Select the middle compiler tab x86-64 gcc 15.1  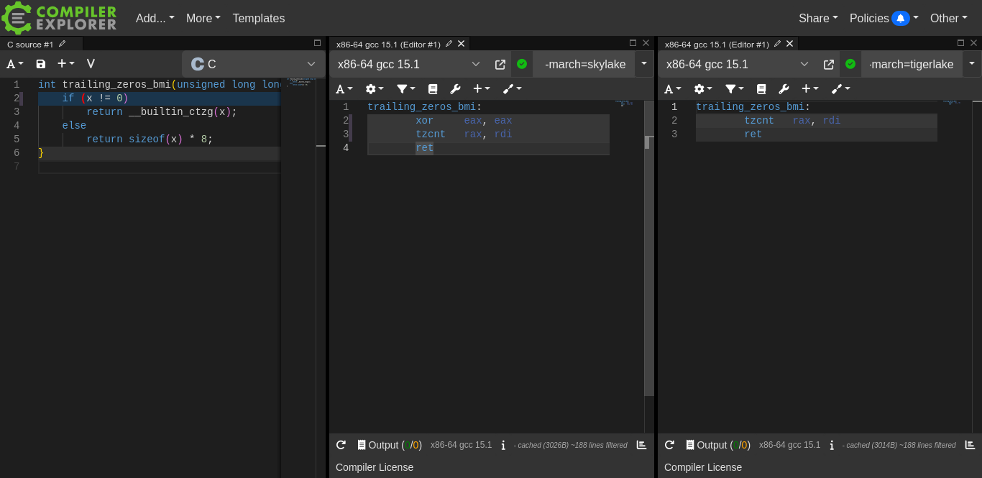tap(388, 44)
